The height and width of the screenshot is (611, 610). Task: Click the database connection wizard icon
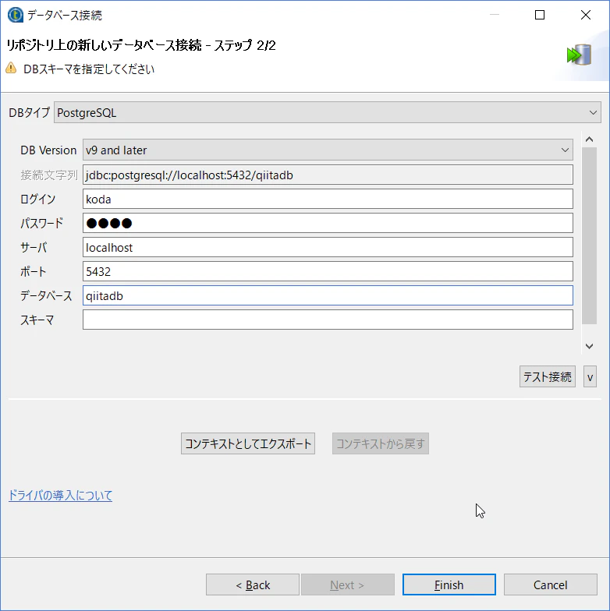(x=579, y=55)
